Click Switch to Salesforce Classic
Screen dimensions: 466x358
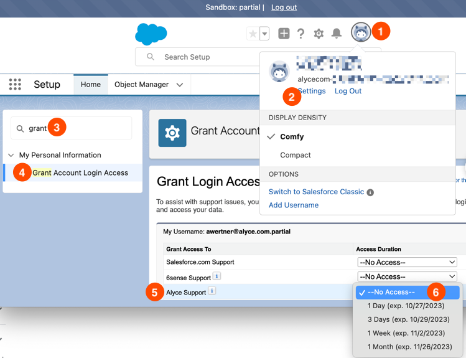pyautogui.click(x=316, y=192)
